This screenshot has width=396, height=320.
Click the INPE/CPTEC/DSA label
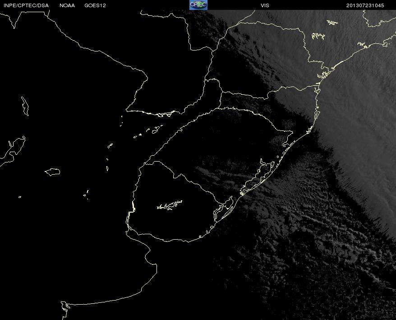pos(26,5)
